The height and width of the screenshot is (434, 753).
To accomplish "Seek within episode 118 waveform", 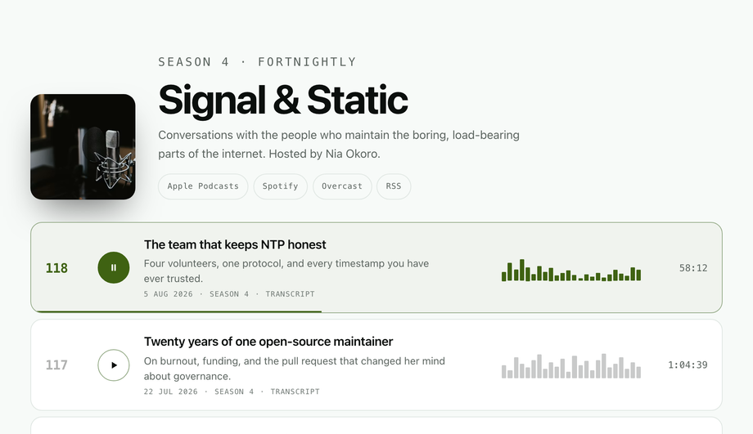I will pos(571,270).
